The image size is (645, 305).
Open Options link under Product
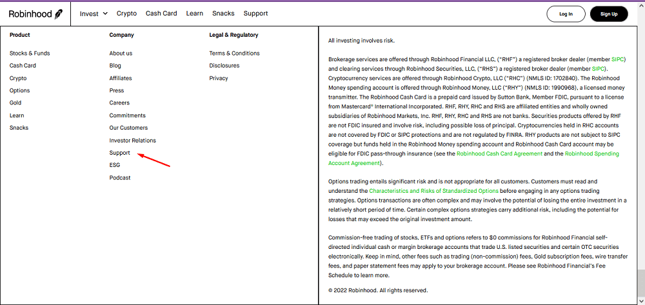[20, 90]
